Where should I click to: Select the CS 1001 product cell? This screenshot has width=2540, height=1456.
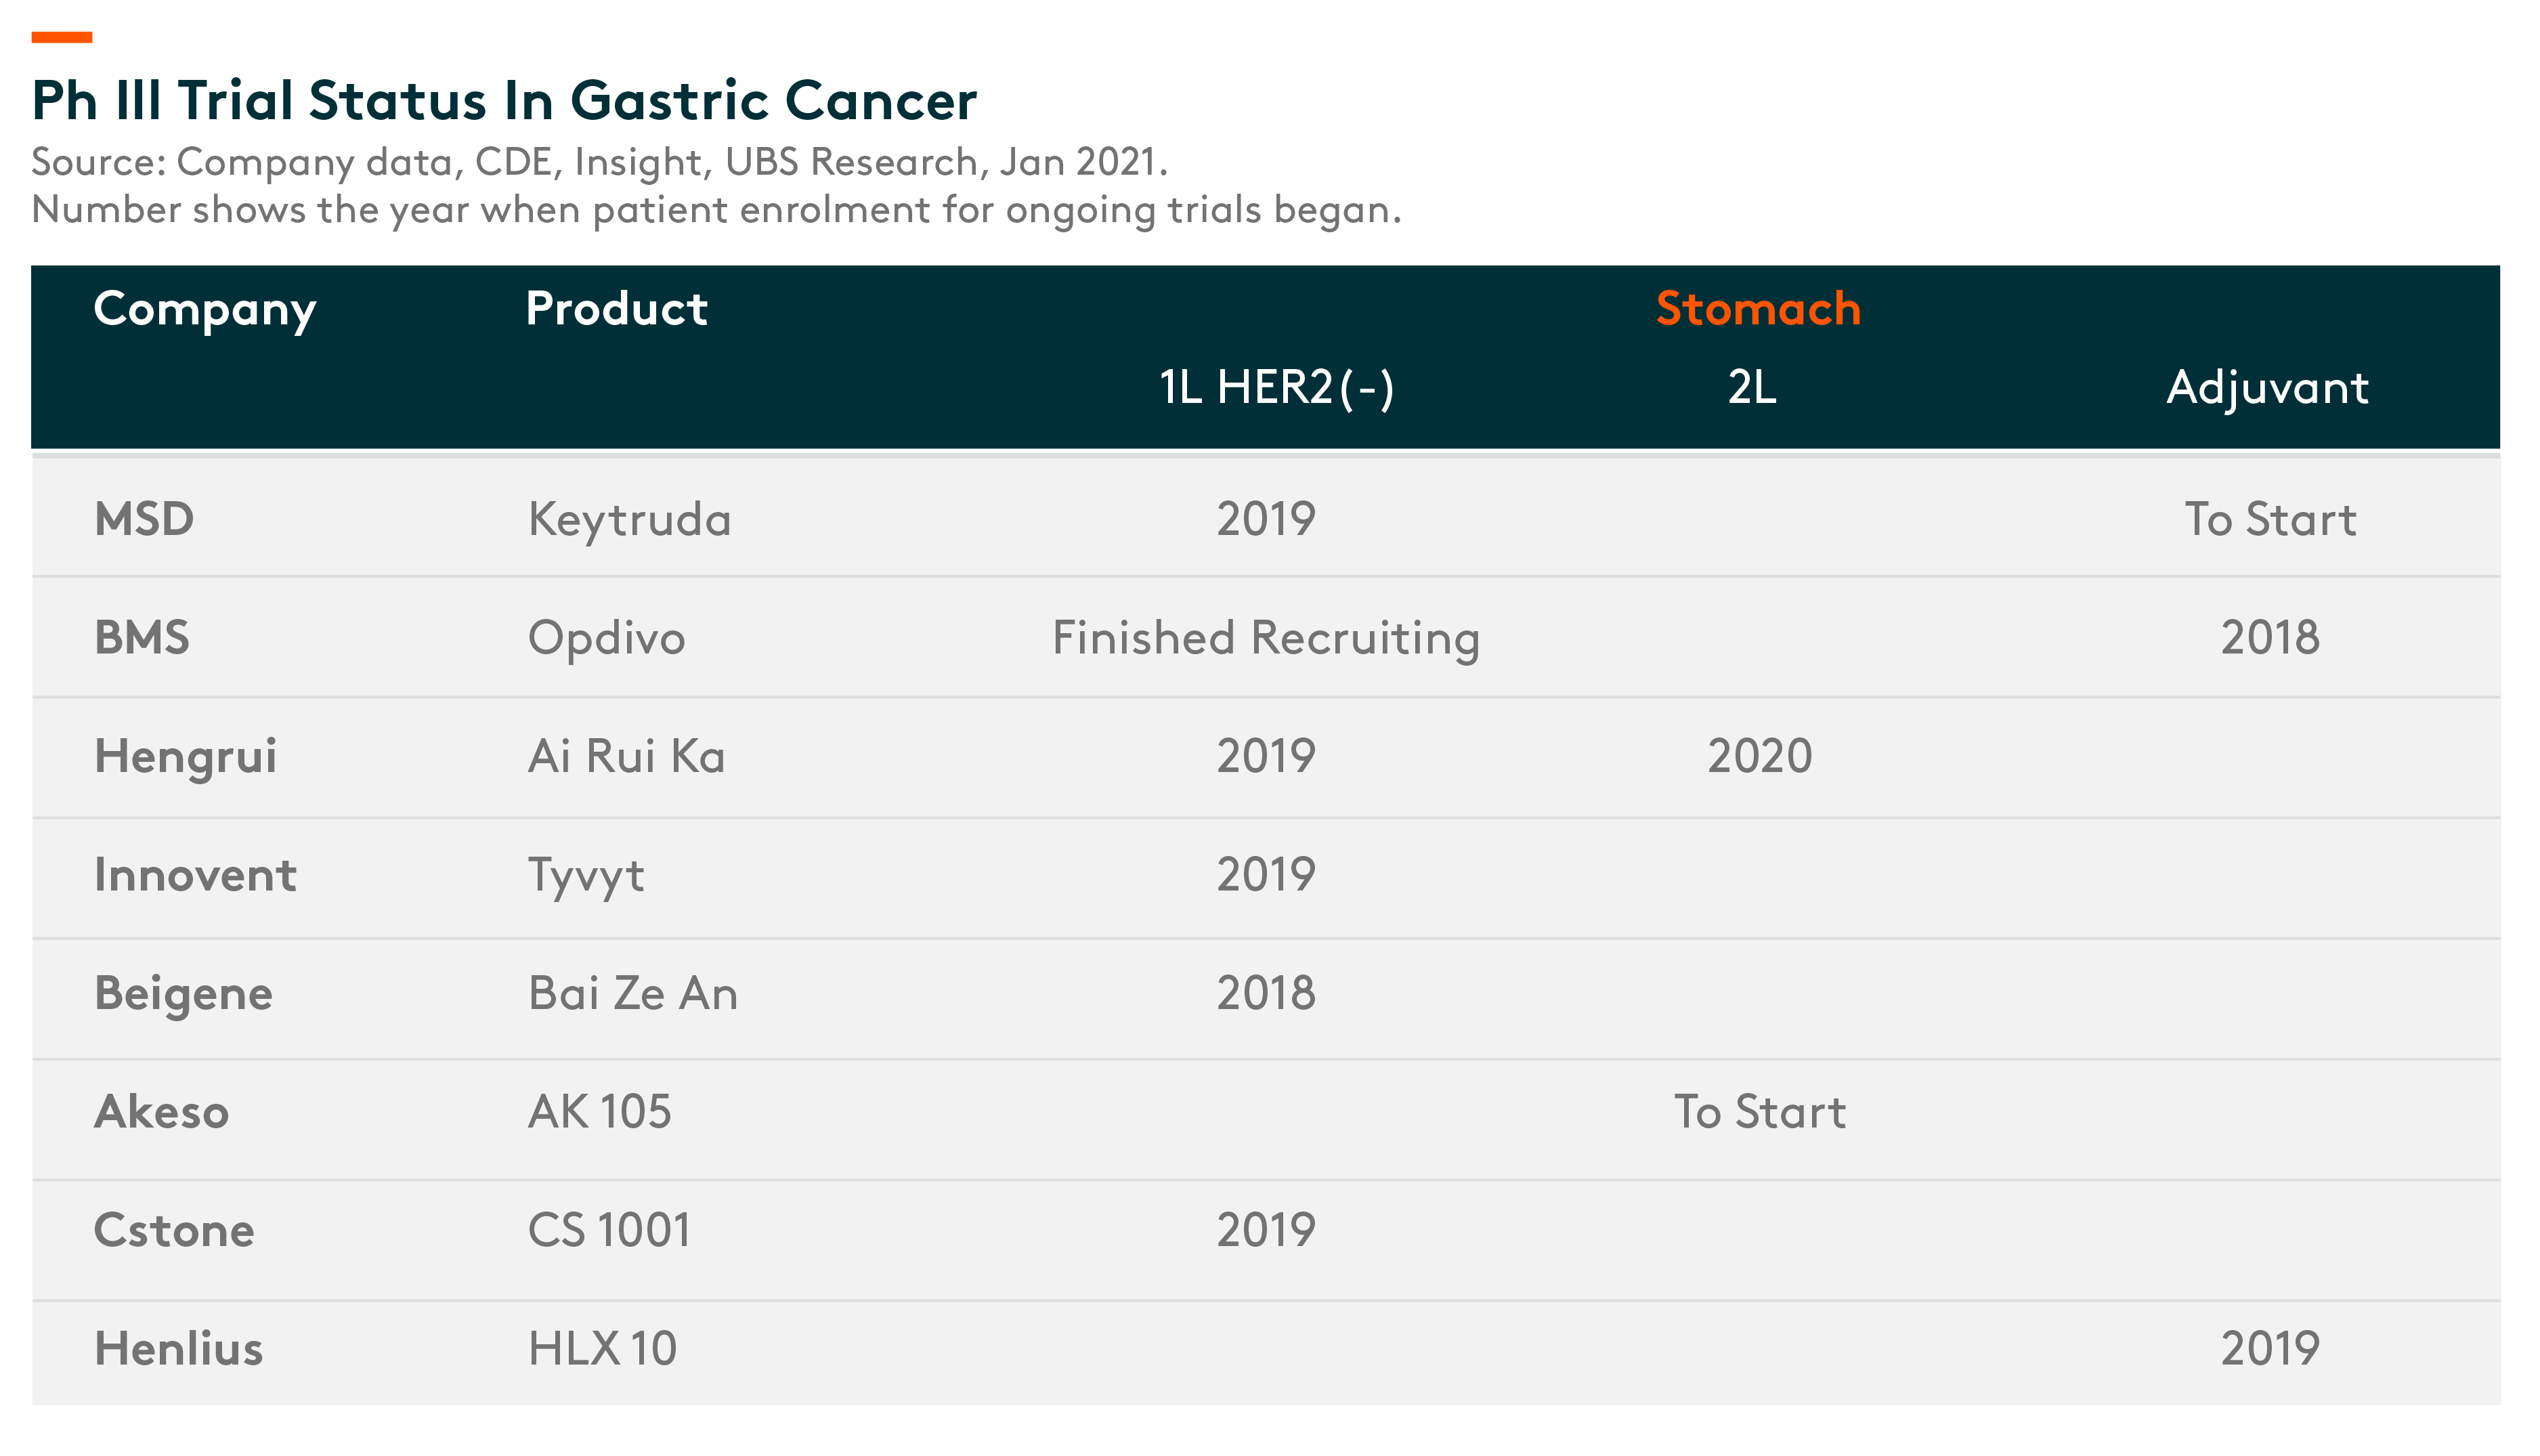[609, 1230]
